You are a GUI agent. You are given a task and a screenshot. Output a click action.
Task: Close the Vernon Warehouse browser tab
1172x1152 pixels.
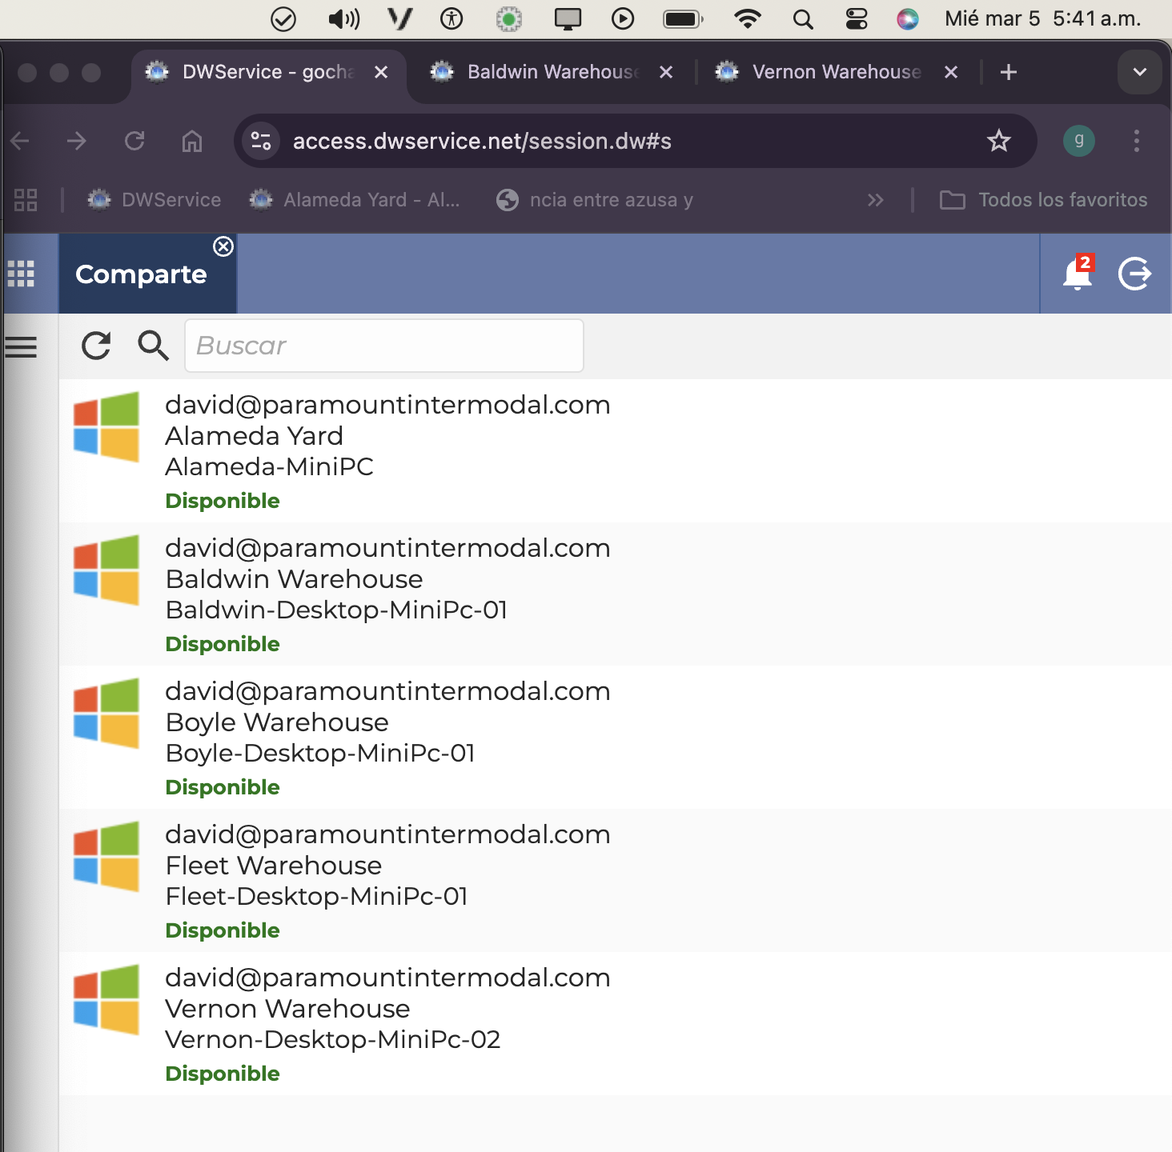click(951, 72)
